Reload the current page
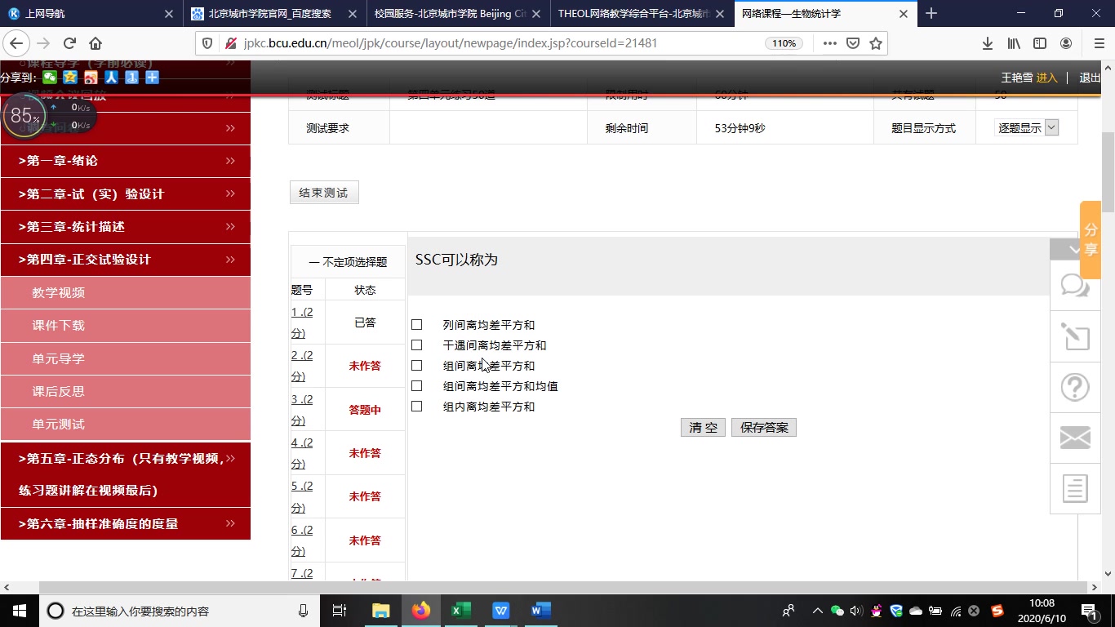 69,43
